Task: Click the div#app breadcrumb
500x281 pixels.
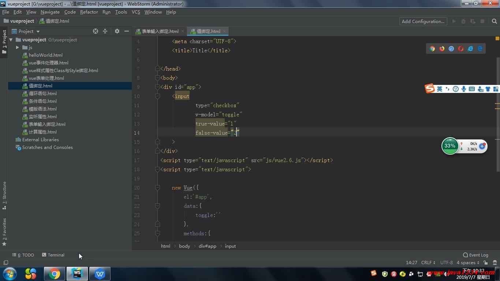Action: click(208, 246)
